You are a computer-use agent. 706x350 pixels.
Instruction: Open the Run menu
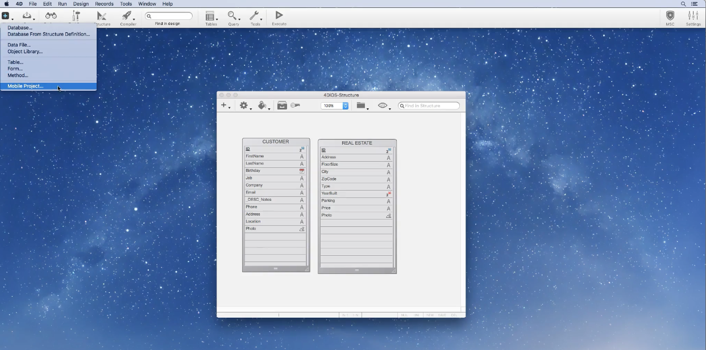[x=63, y=4]
